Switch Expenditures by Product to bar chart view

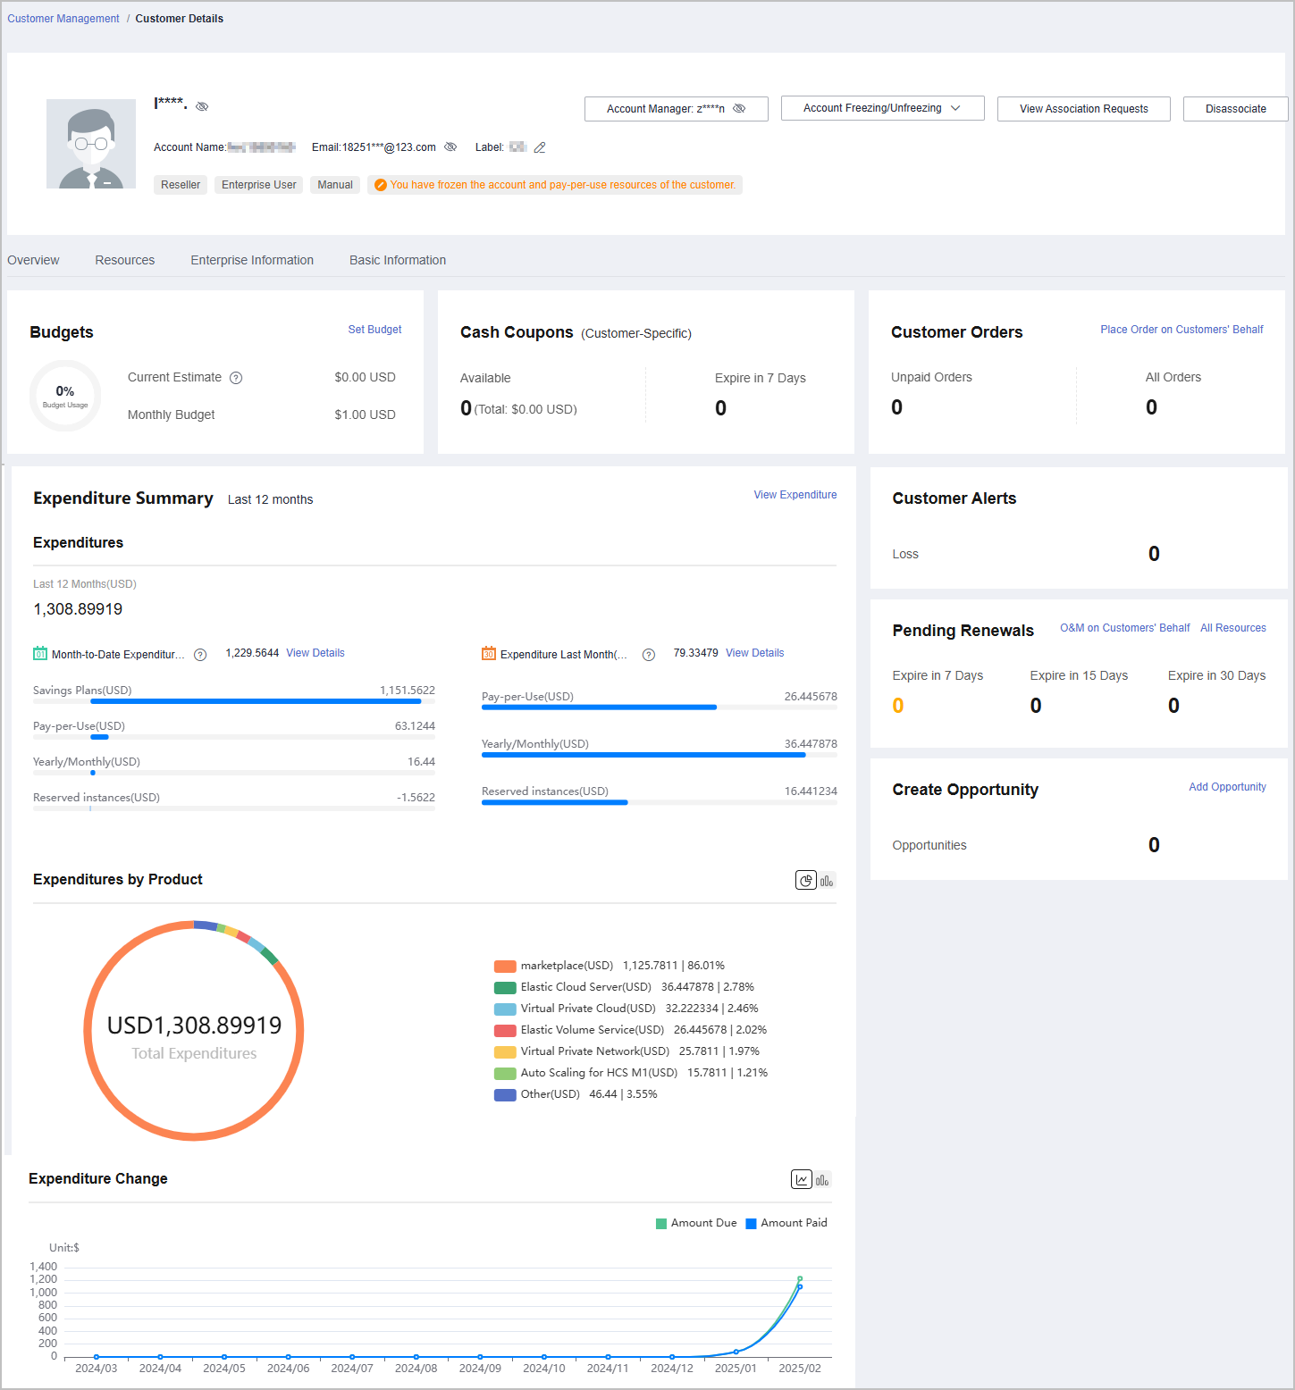coord(827,881)
